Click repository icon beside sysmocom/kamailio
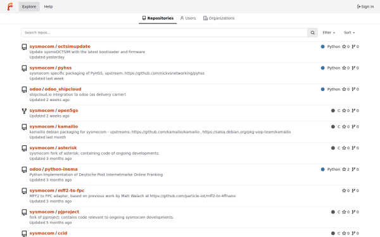Image resolution: width=380 pixels, height=237 pixels. pyautogui.click(x=24, y=127)
